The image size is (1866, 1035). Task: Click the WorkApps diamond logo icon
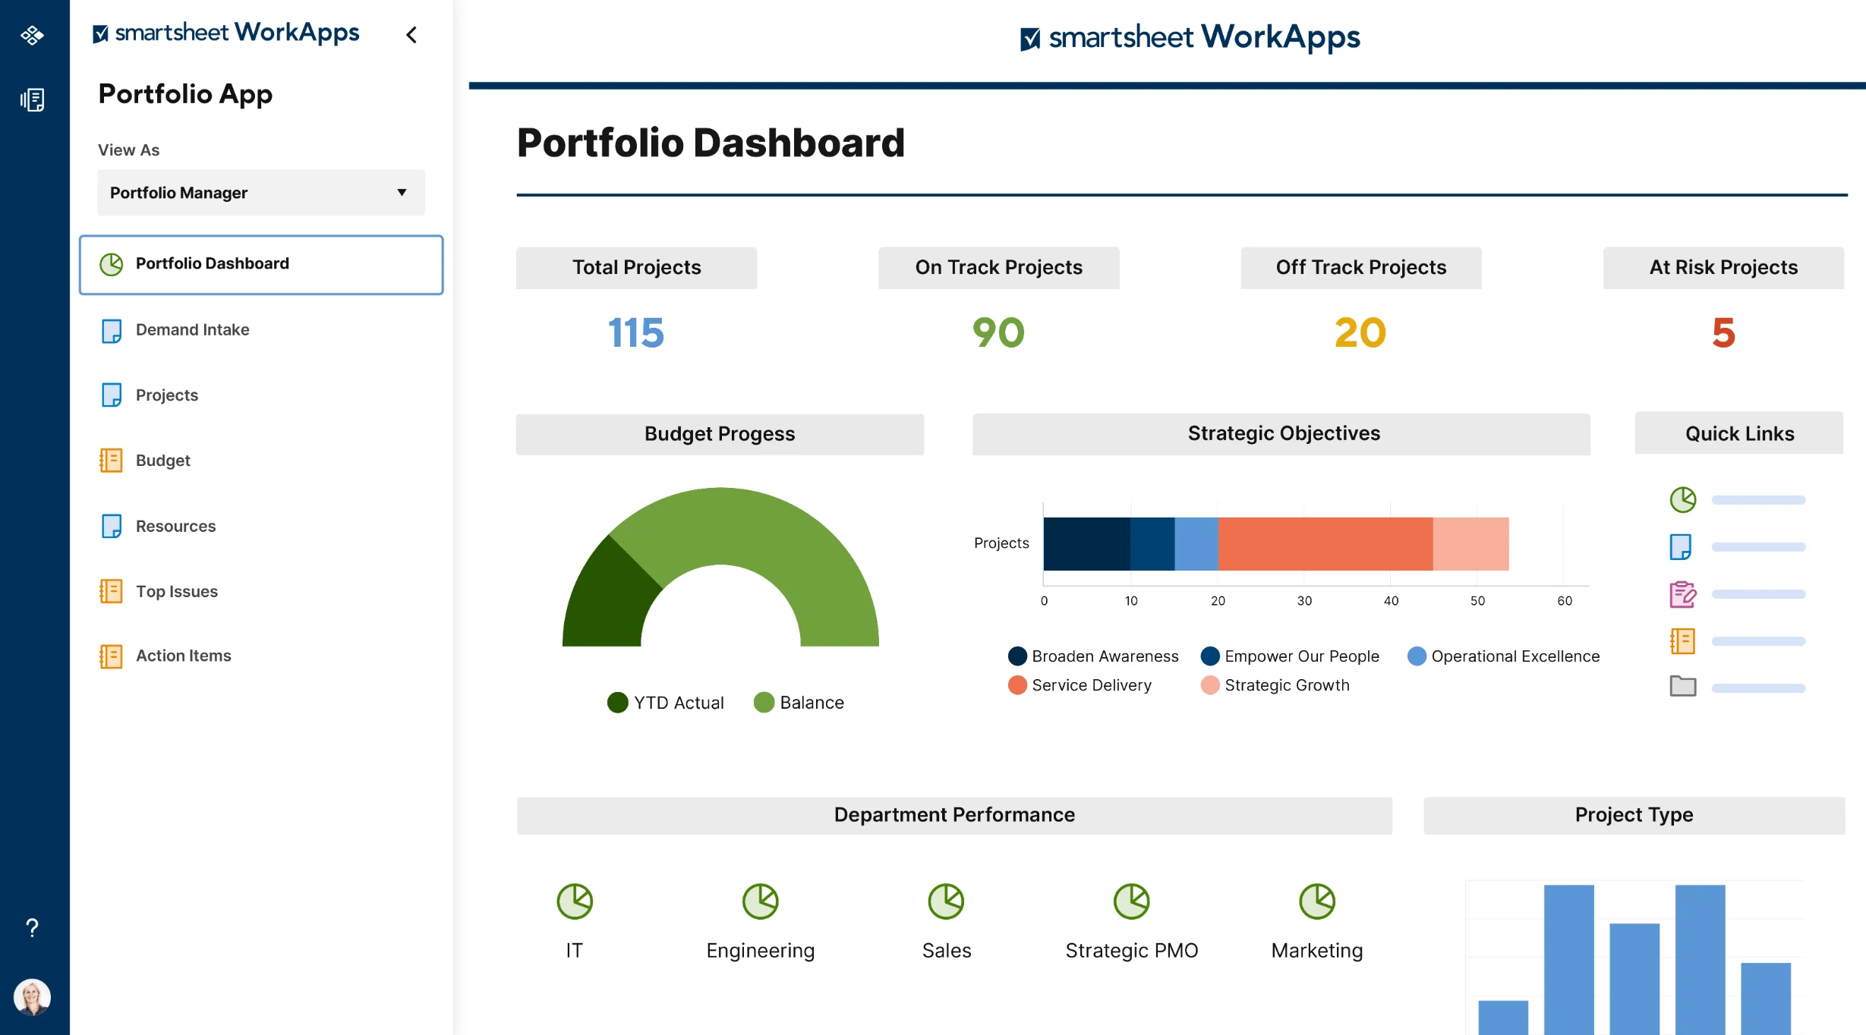click(32, 35)
